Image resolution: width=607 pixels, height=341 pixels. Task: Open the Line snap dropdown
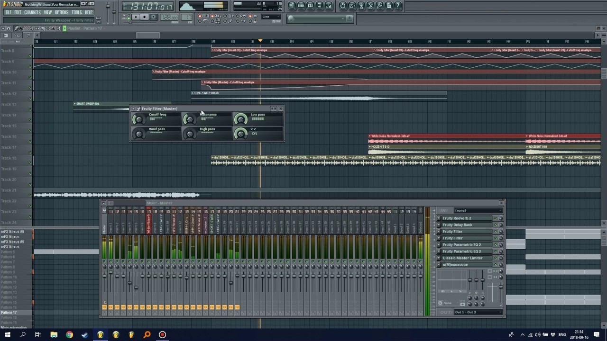(272, 17)
